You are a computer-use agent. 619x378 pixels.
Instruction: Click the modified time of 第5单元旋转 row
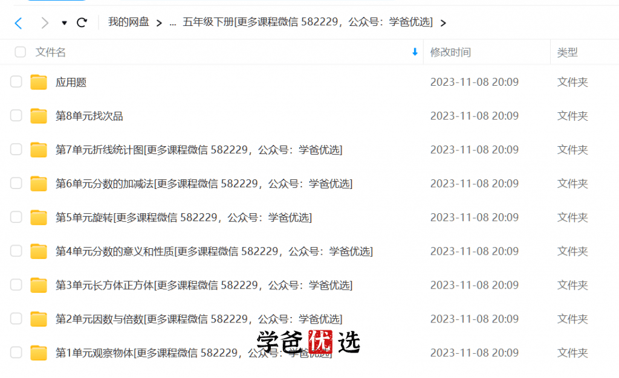pyautogui.click(x=474, y=217)
